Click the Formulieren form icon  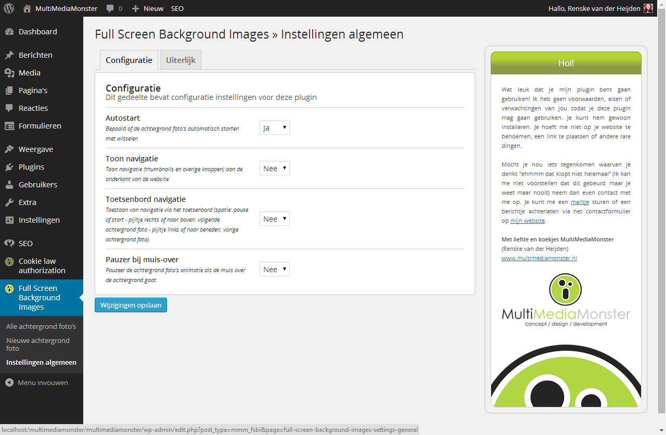pos(9,126)
